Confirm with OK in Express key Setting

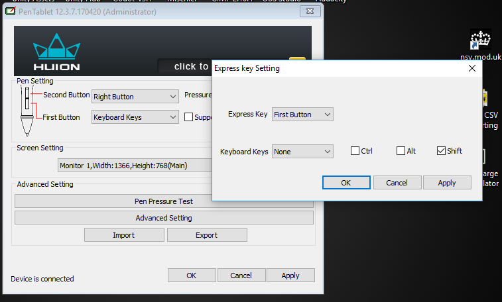[346, 183]
